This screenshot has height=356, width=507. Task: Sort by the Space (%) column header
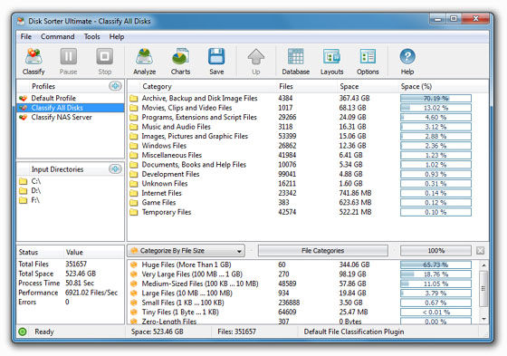coord(416,86)
